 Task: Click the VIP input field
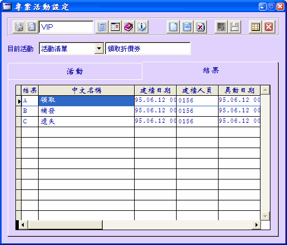66,27
